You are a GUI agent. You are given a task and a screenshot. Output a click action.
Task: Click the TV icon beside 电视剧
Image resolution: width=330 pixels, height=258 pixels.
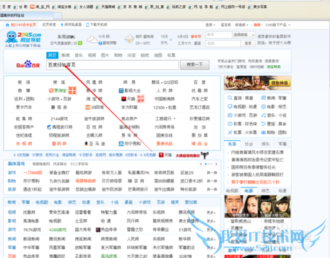point(230,107)
